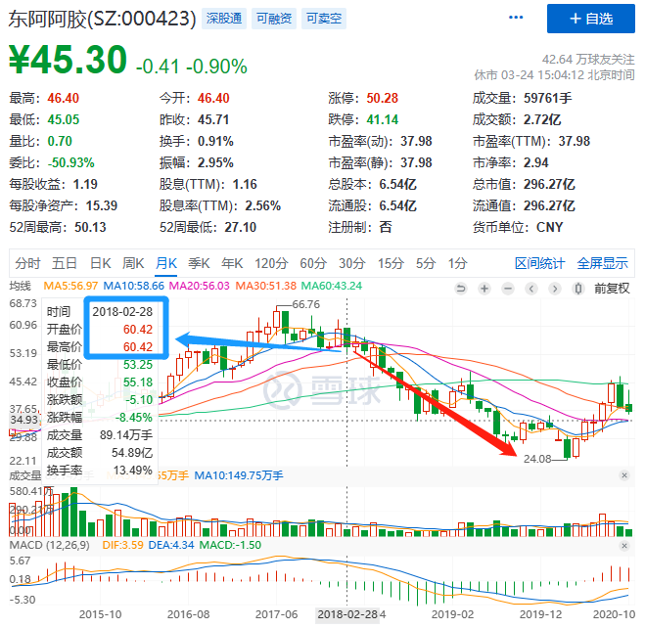Click the 24.08 low price marker
Viewport: 645px width, 629px height.
[537, 459]
